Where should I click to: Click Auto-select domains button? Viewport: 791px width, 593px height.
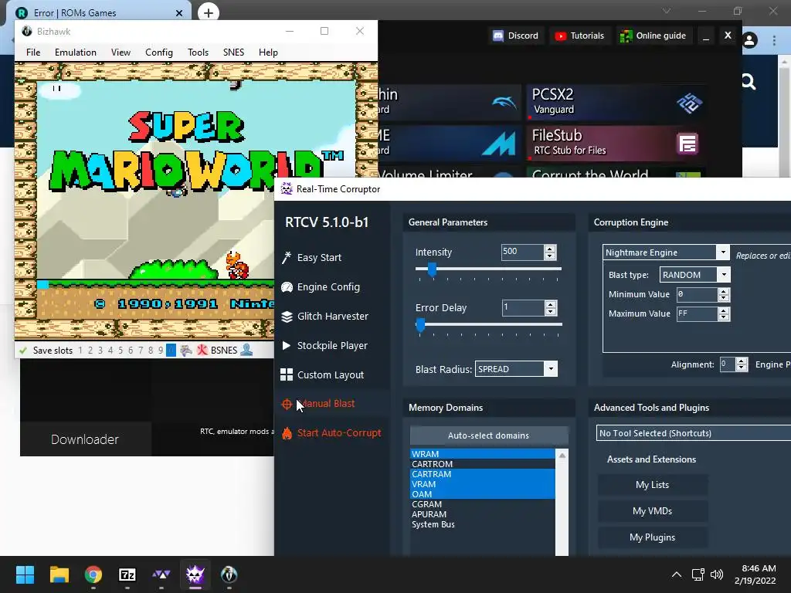coord(489,435)
